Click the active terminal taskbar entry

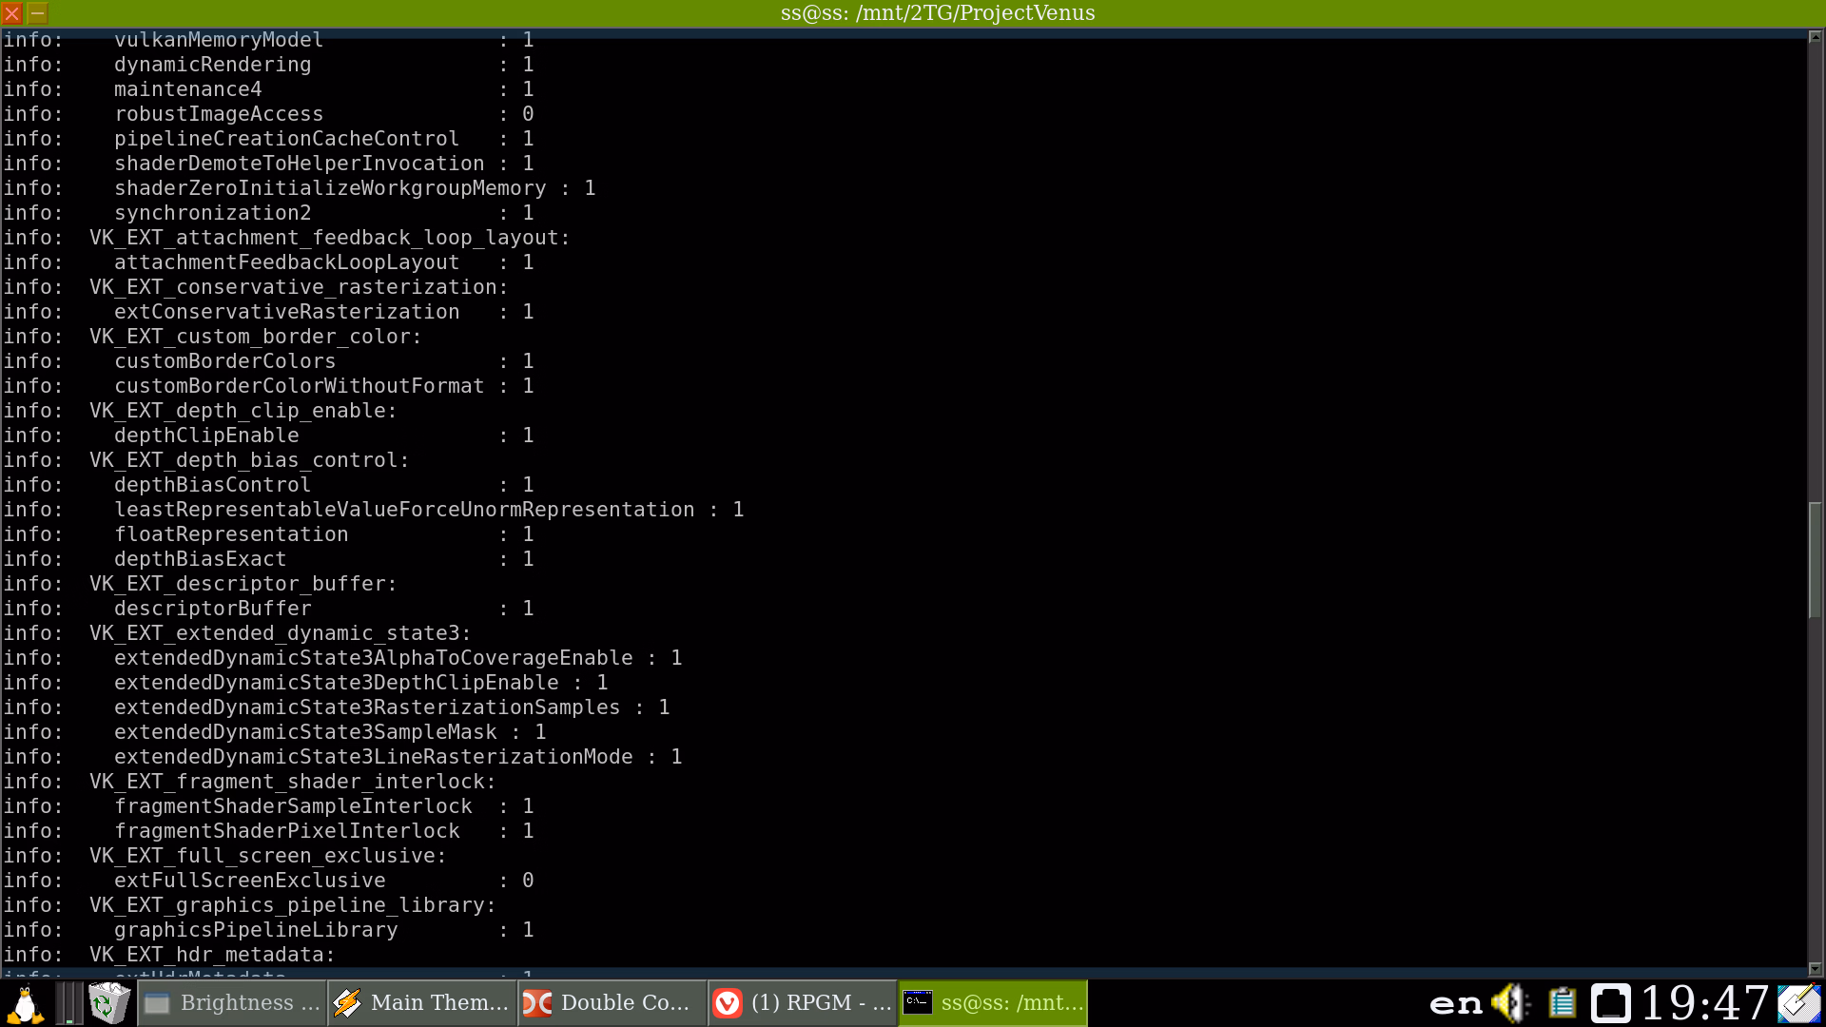point(993,1003)
